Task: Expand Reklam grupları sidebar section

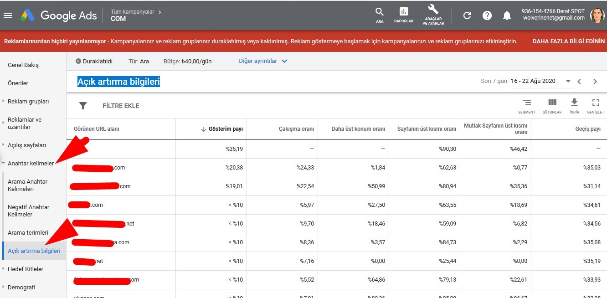Action: click(28, 101)
